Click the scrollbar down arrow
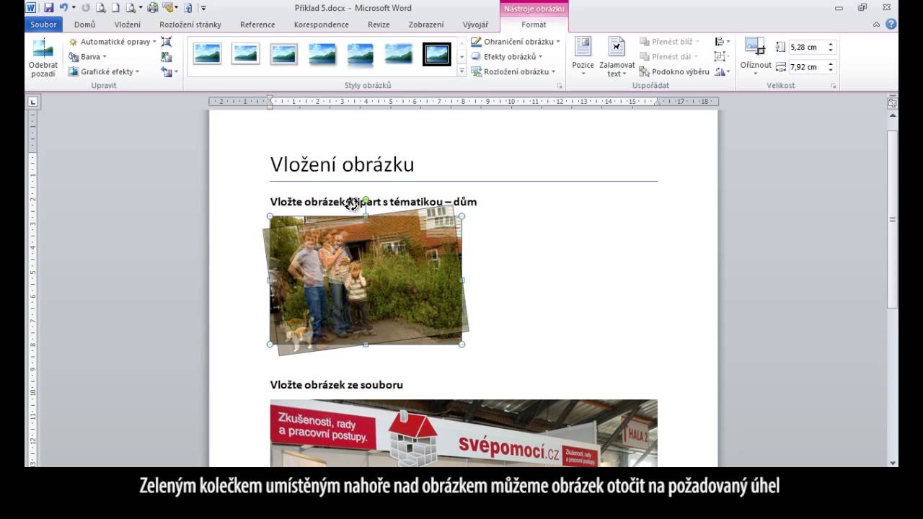The height and width of the screenshot is (519, 923). point(893,463)
